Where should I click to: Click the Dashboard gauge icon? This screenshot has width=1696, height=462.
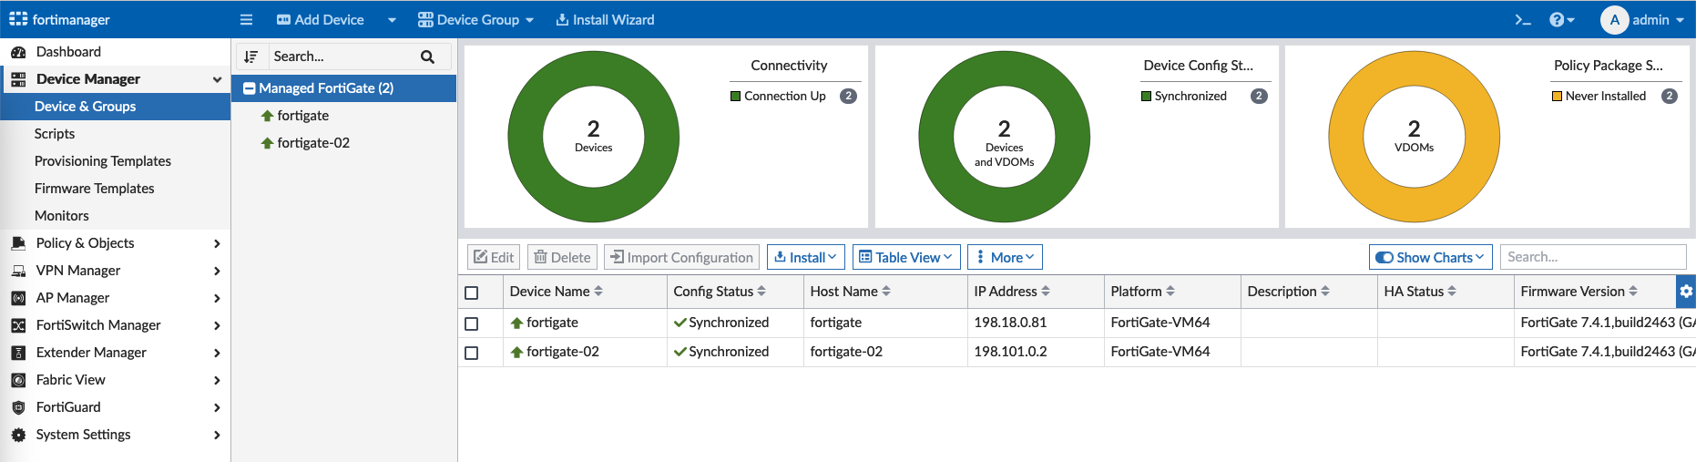(x=18, y=52)
